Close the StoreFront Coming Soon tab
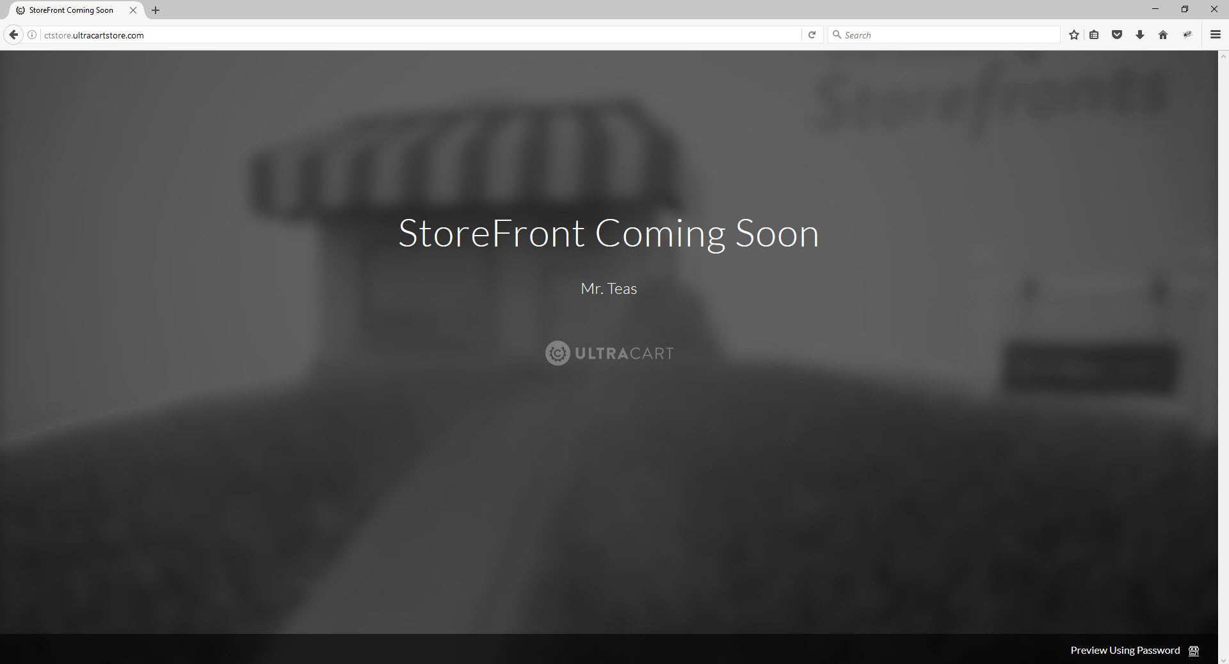Image resolution: width=1229 pixels, height=664 pixels. (x=133, y=10)
